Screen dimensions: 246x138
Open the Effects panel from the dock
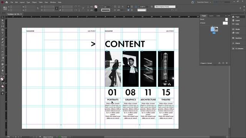tap(238, 43)
